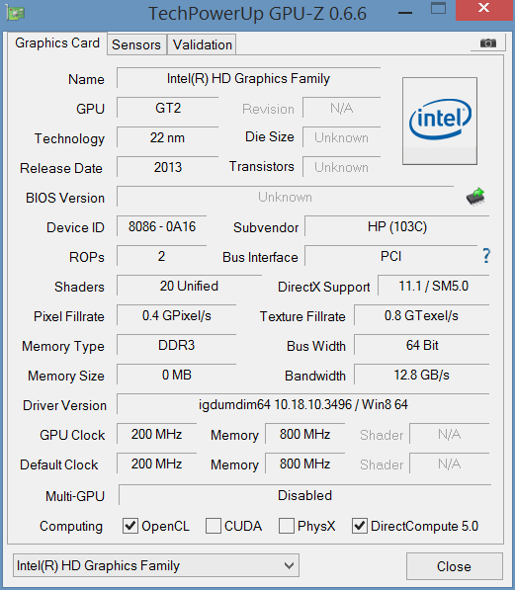Click the Close button at bottom
The width and height of the screenshot is (515, 590).
(455, 566)
